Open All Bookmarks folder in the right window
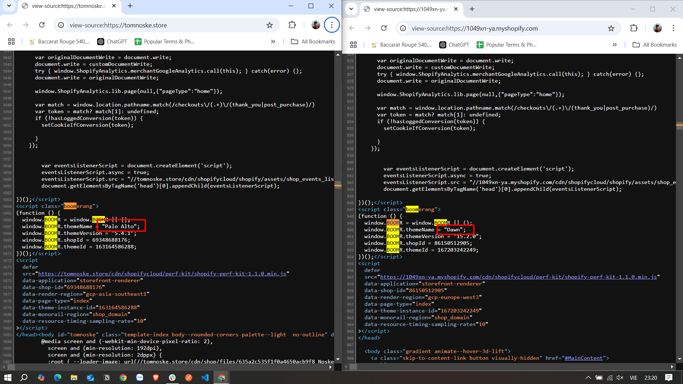The width and height of the screenshot is (683, 384). tap(655, 45)
